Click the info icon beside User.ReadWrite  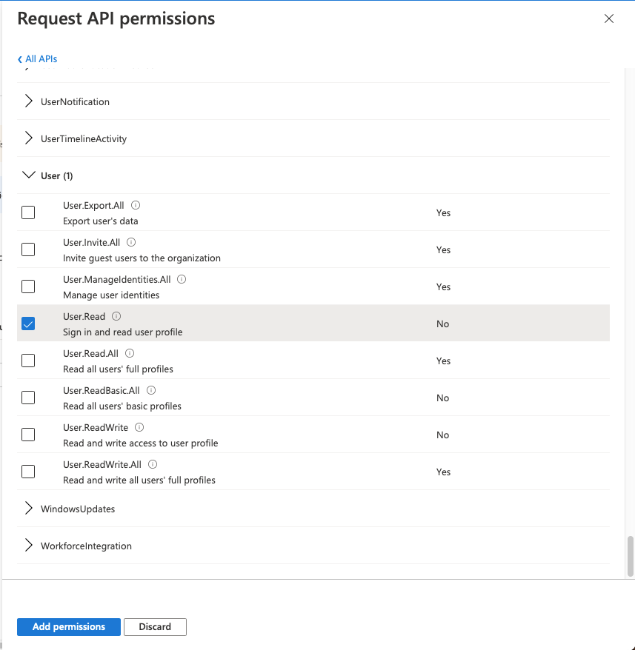(141, 427)
